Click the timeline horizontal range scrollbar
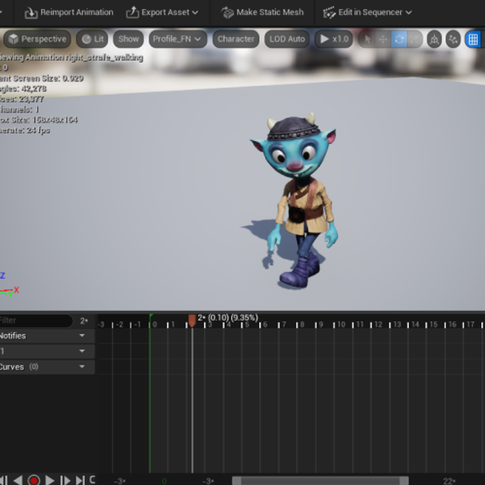The height and width of the screenshot is (485, 485). [321, 480]
